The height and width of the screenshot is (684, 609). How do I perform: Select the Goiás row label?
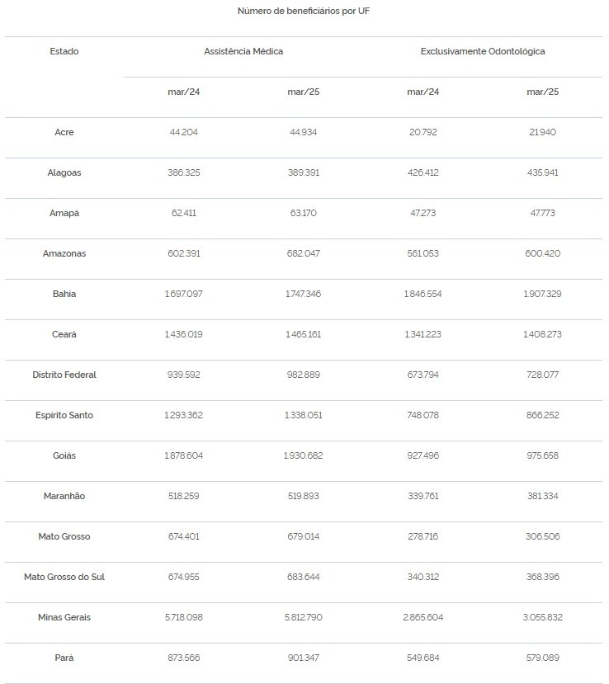pyautogui.click(x=64, y=455)
